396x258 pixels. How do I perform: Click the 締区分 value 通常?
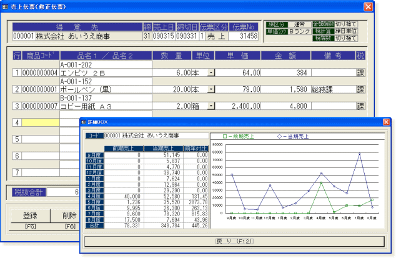click(300, 24)
